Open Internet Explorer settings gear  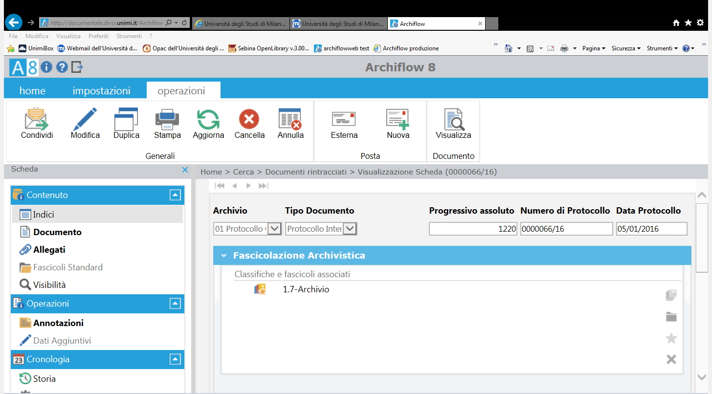700,22
